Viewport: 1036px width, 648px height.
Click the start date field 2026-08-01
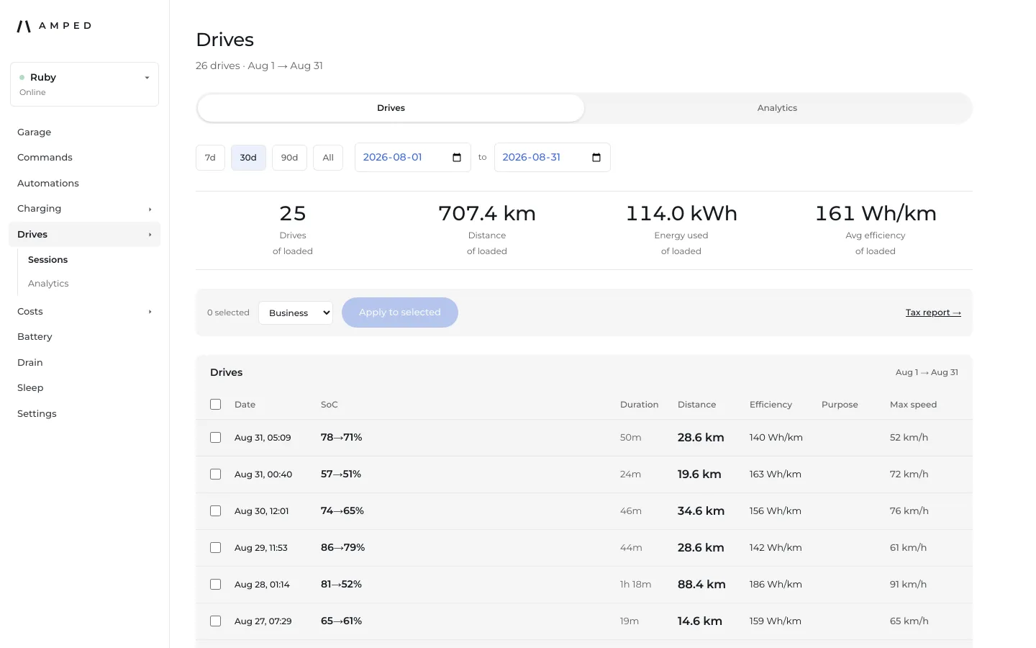(413, 158)
